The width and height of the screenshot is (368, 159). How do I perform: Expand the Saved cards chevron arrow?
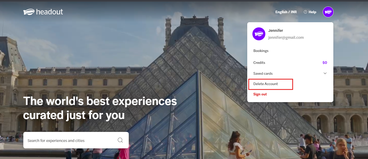[325, 73]
